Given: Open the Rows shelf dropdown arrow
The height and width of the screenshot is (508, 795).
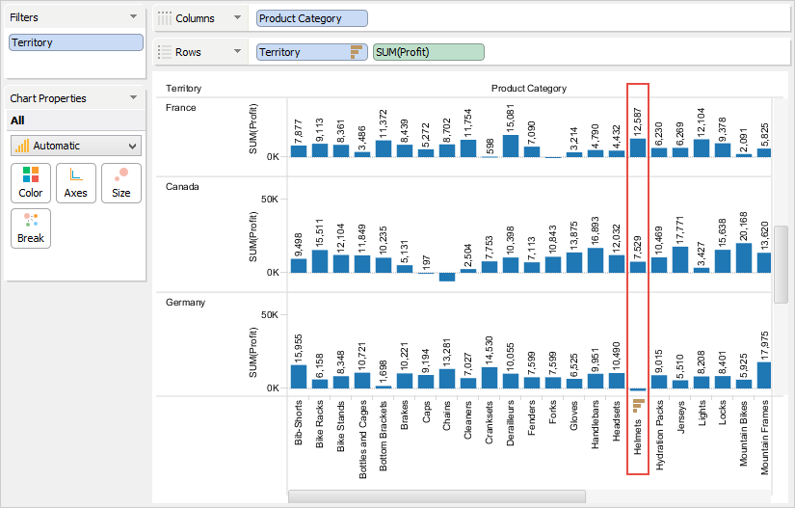Looking at the screenshot, I should (x=236, y=52).
